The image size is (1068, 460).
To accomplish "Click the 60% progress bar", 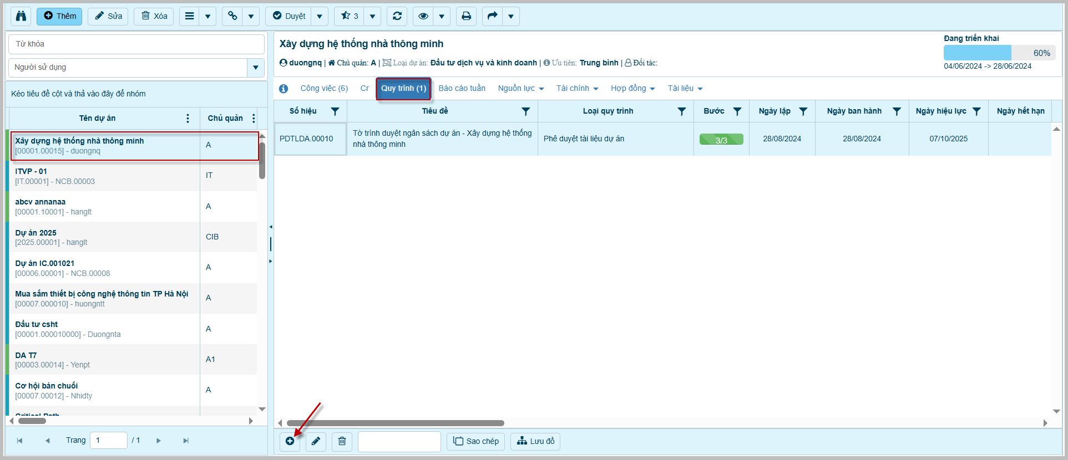I will [x=999, y=53].
